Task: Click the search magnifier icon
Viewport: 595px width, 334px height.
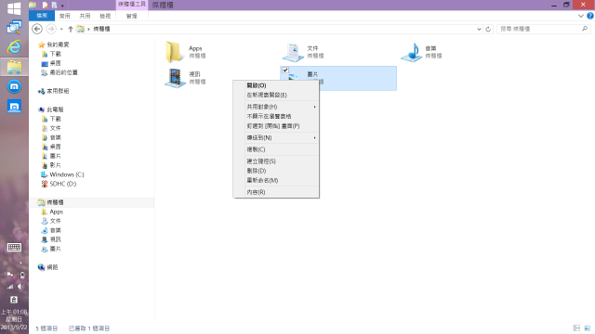Action: pyautogui.click(x=585, y=29)
